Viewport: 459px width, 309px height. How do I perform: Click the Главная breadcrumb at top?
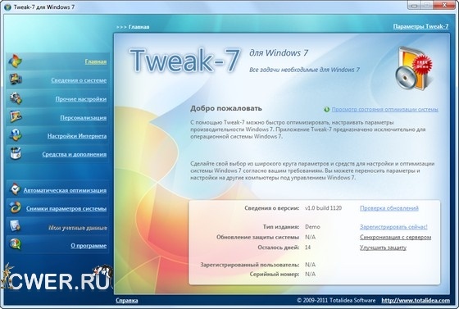pyautogui.click(x=139, y=27)
